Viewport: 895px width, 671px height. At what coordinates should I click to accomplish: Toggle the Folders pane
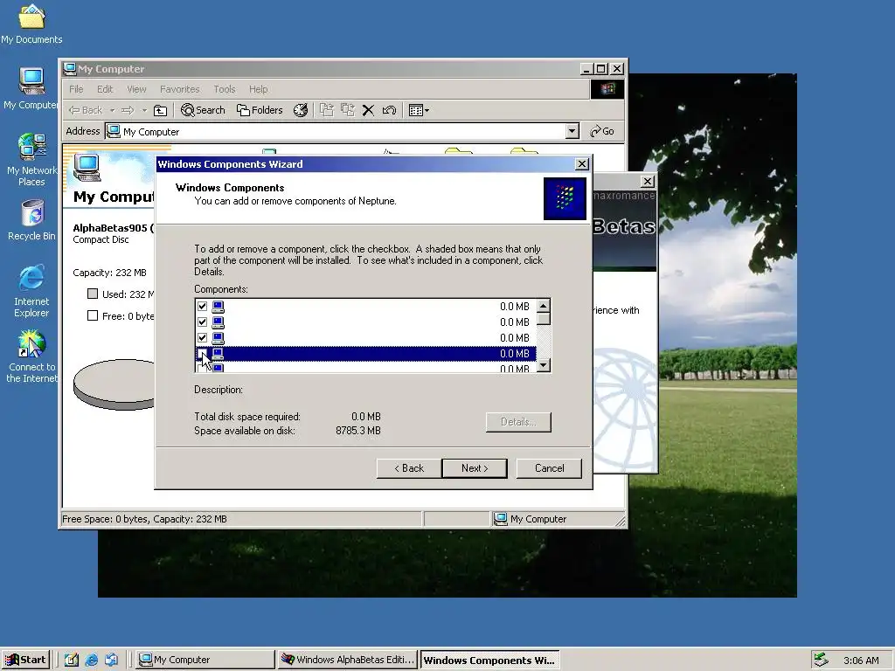tap(260, 110)
